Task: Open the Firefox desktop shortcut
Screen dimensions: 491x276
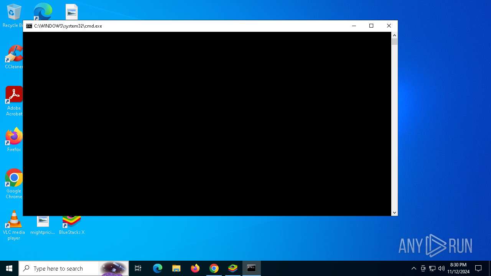Action: pos(14,140)
